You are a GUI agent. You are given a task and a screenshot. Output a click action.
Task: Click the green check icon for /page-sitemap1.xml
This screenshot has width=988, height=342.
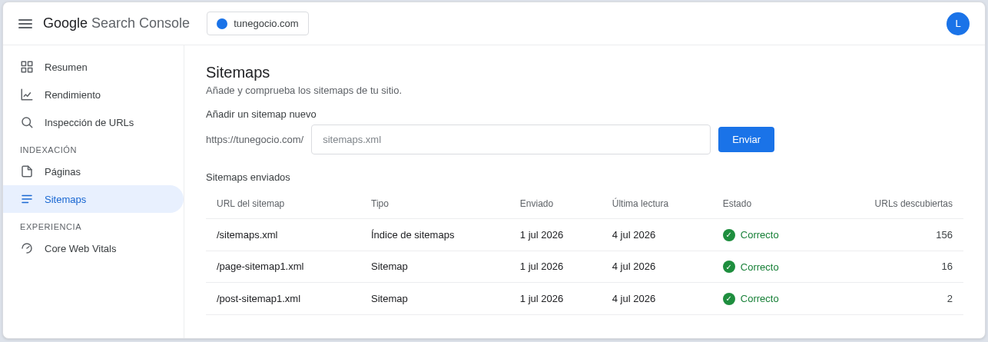[x=729, y=267]
